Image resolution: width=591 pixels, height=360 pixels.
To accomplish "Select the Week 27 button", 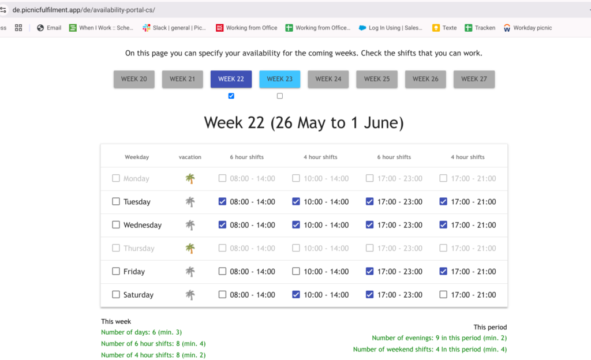I will (x=474, y=79).
